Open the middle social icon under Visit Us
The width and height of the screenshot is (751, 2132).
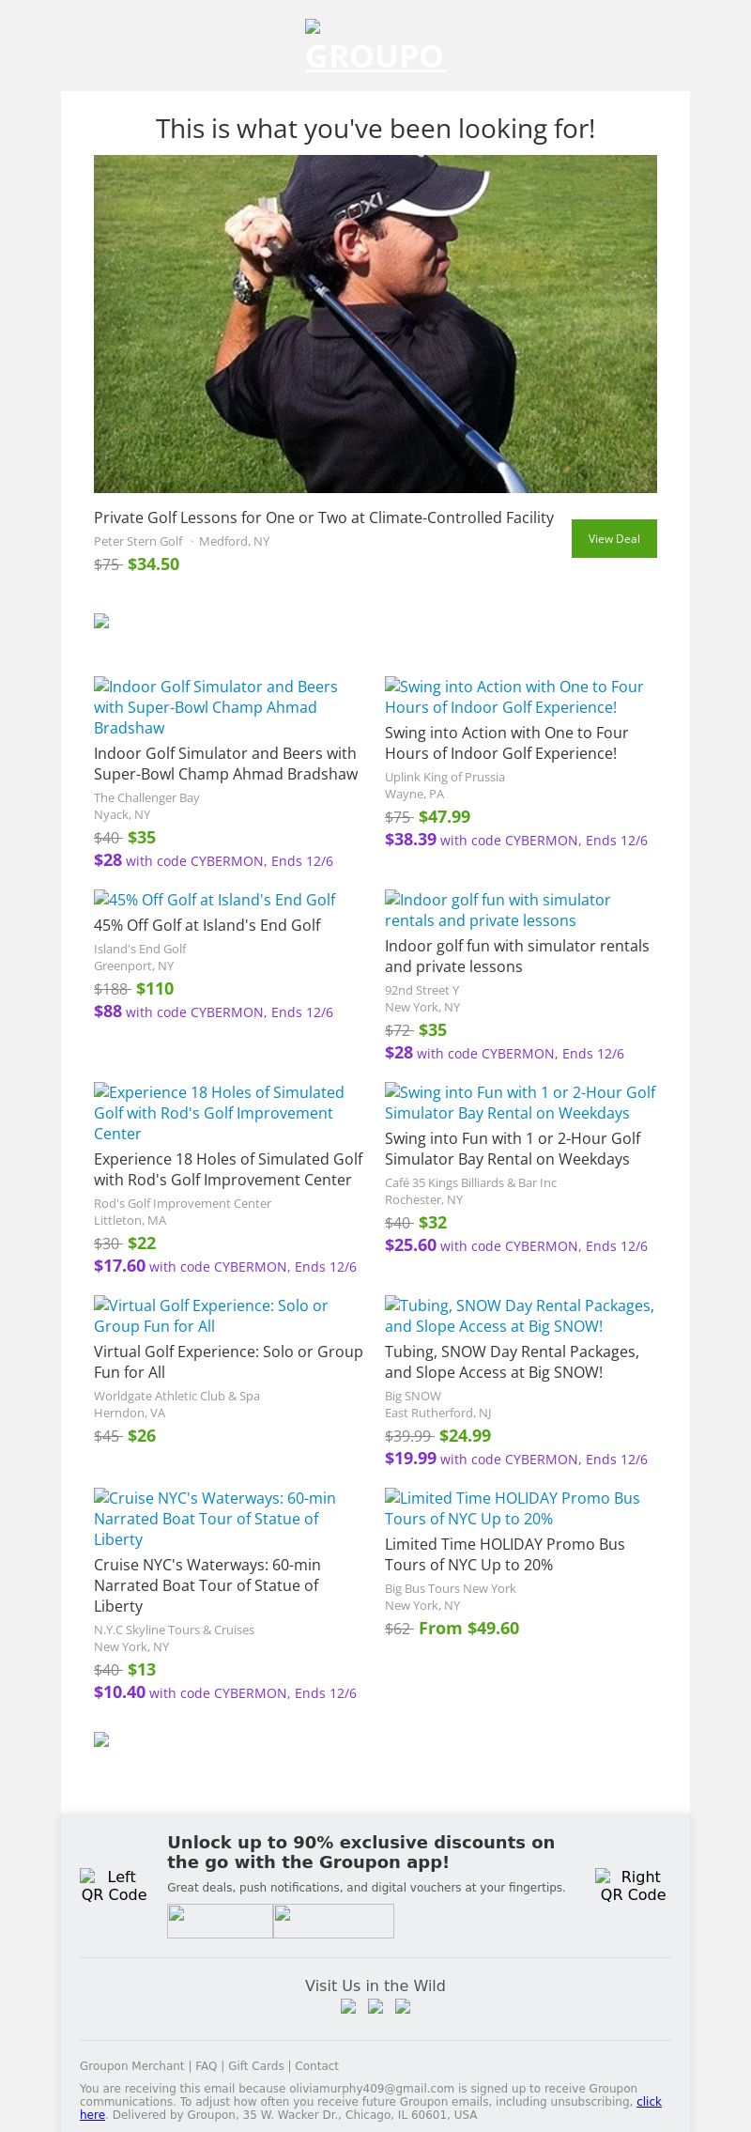click(x=375, y=2006)
